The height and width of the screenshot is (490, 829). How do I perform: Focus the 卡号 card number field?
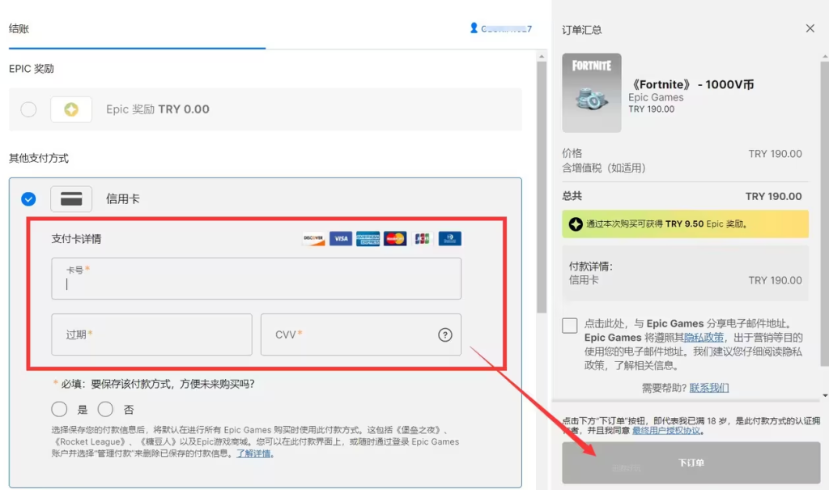(257, 279)
